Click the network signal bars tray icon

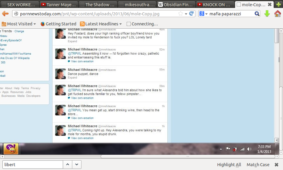[242, 149]
